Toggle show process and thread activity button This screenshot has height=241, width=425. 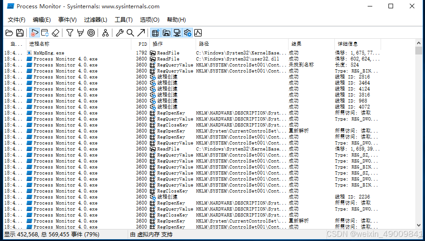[188, 33]
